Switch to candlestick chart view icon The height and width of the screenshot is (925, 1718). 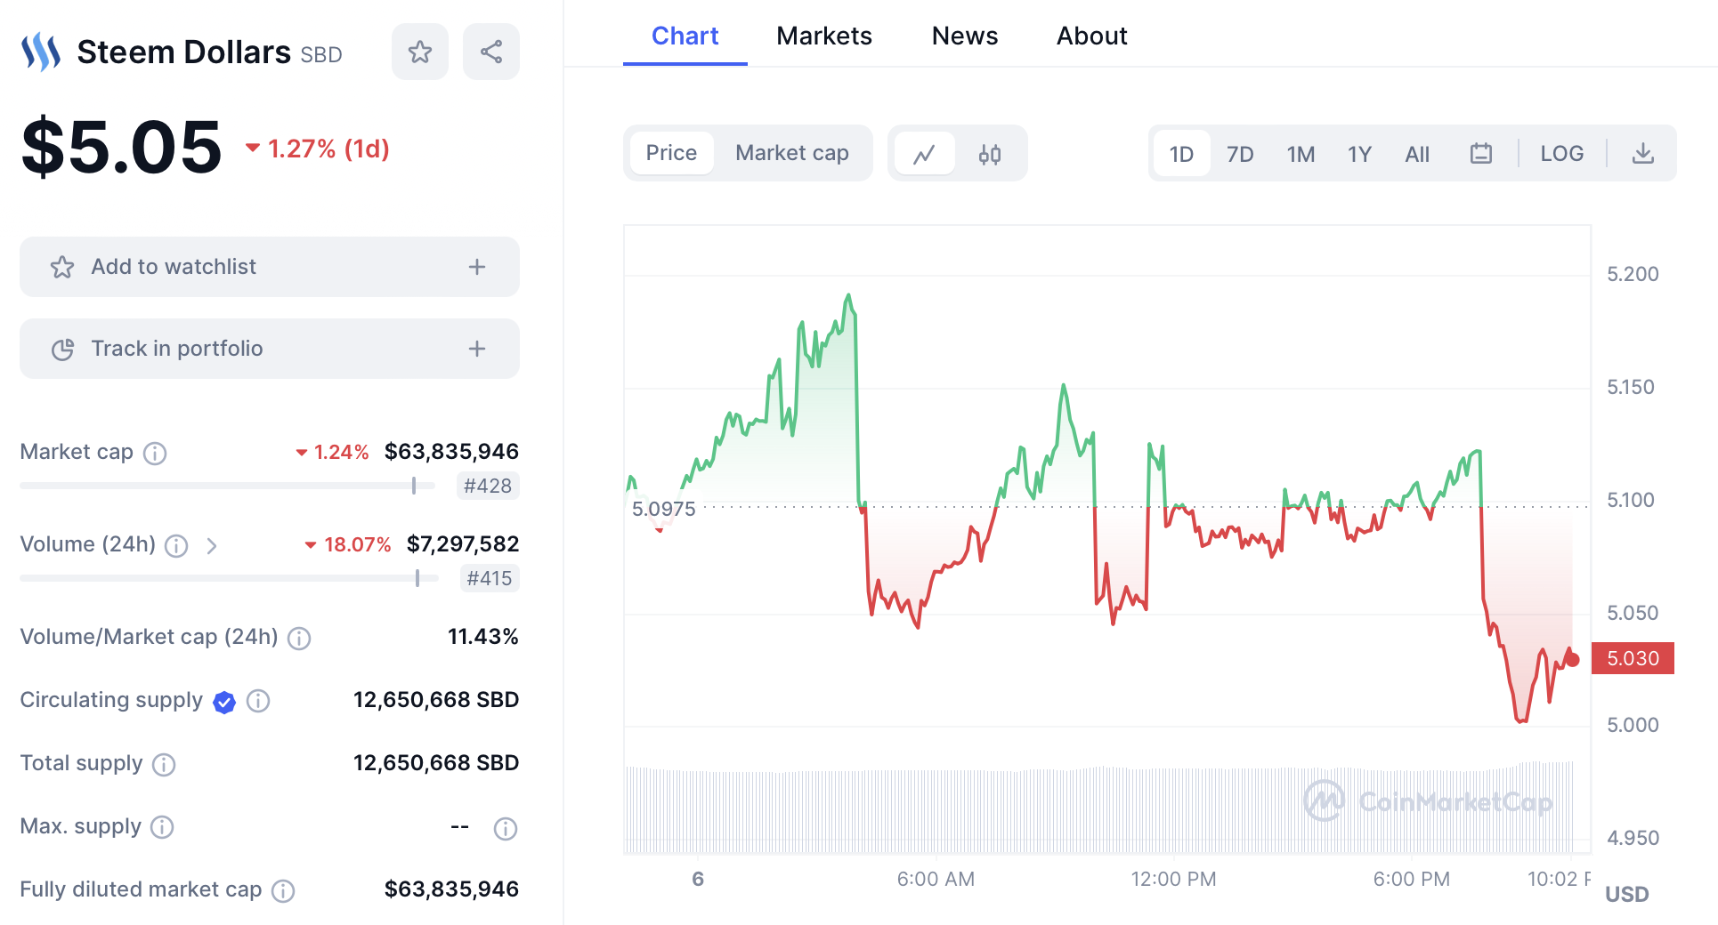click(990, 154)
